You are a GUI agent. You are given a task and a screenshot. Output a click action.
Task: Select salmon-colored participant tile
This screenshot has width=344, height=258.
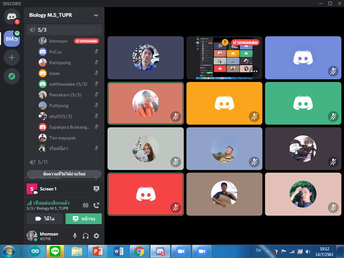(145, 103)
